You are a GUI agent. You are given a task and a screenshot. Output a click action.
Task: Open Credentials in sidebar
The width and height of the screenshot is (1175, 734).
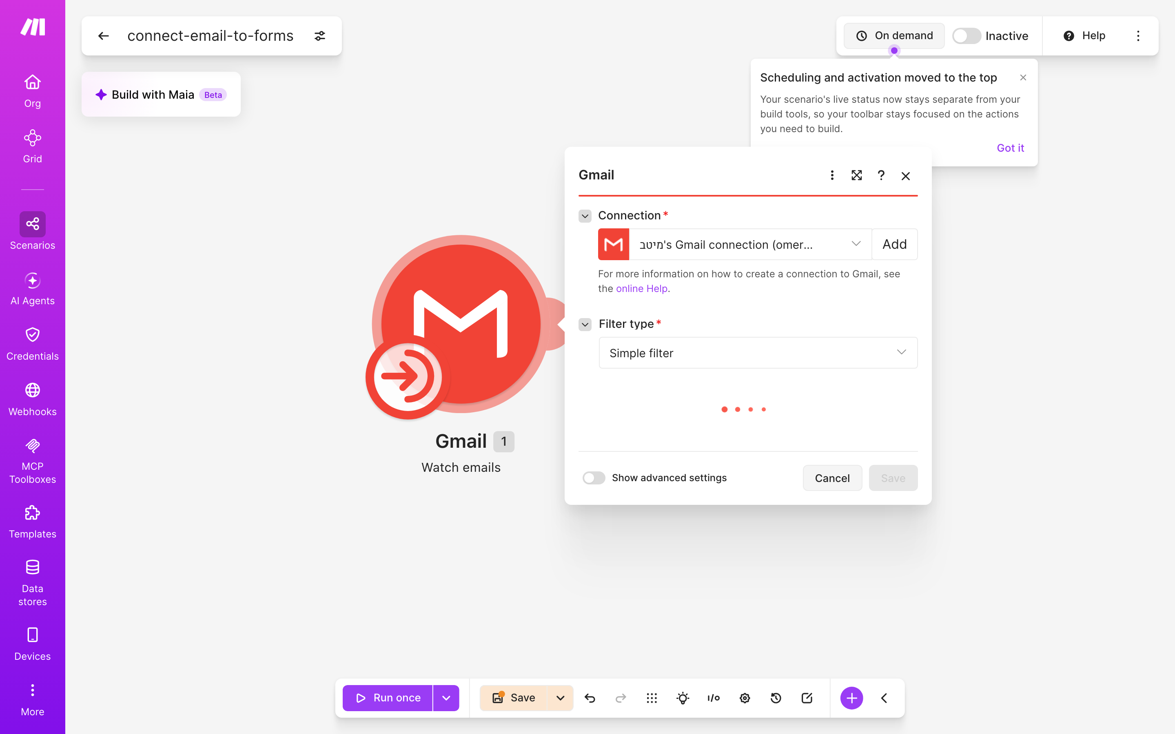point(33,344)
